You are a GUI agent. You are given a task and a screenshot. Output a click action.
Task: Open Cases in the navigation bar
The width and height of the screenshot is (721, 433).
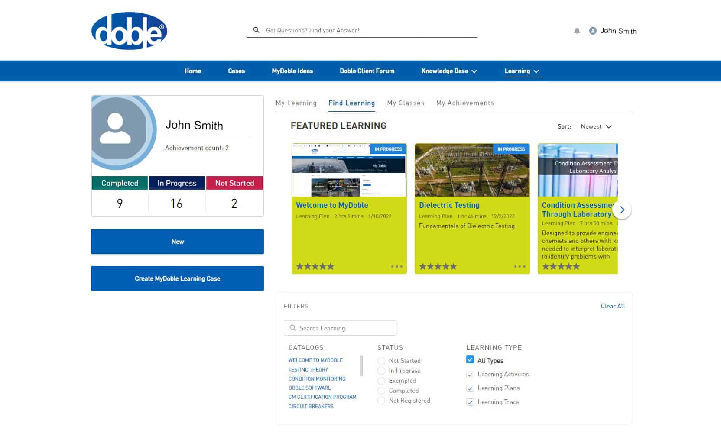point(237,71)
